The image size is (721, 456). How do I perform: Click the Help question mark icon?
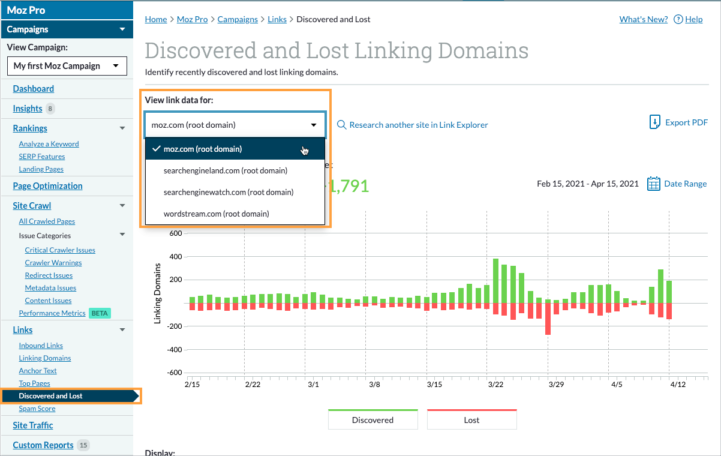[678, 19]
